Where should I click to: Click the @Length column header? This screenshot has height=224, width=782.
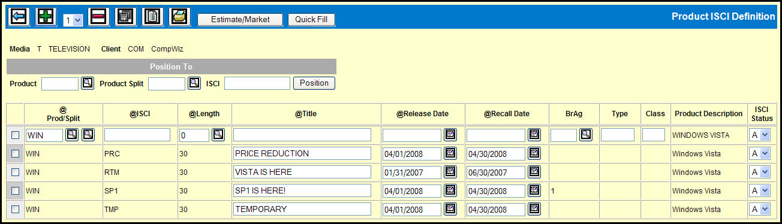tap(204, 114)
